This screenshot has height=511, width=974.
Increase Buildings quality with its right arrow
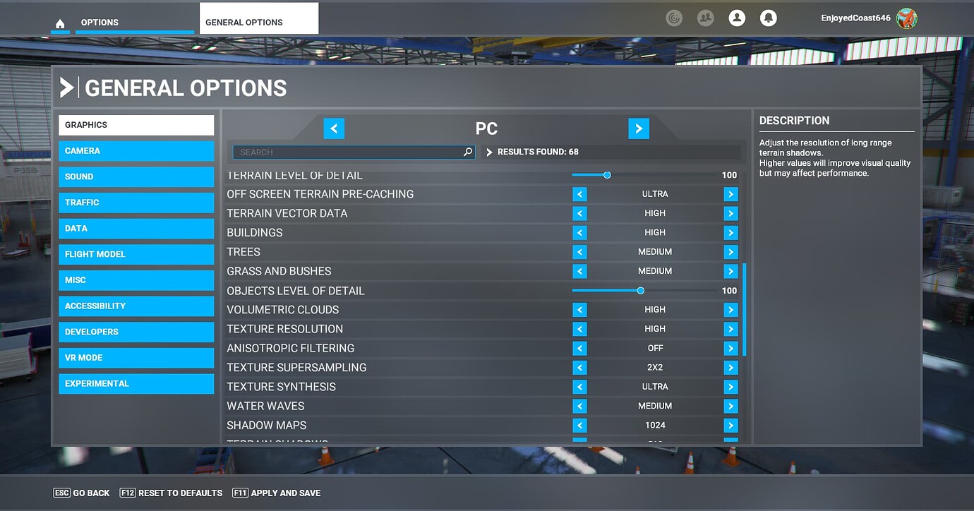[x=730, y=232]
